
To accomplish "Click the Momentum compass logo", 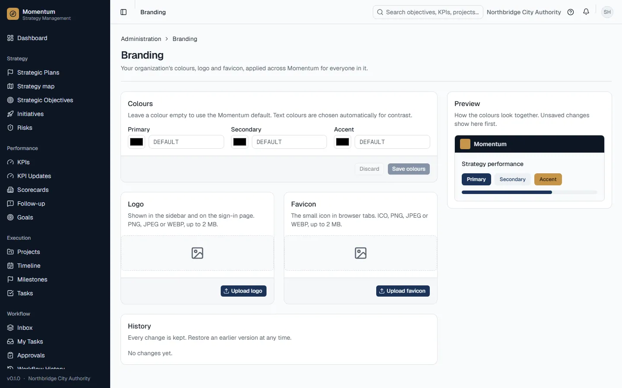I will (13, 14).
